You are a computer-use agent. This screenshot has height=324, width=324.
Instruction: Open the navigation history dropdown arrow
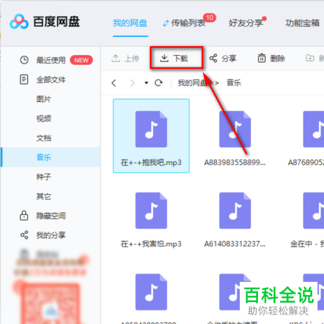tap(146, 83)
